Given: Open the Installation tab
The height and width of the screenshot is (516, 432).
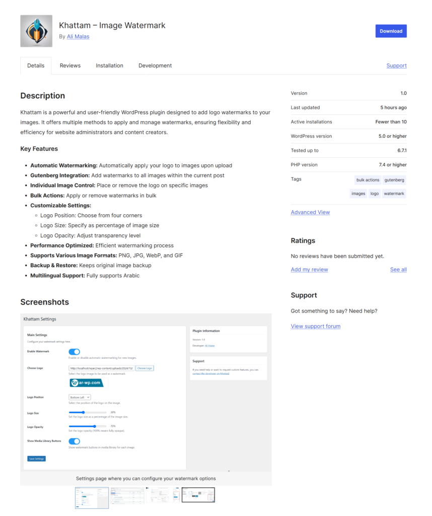Looking at the screenshot, I should (x=109, y=66).
